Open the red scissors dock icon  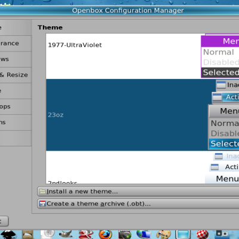click(86, 234)
